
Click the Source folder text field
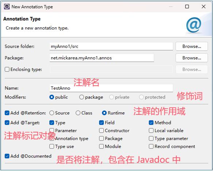[111, 46]
